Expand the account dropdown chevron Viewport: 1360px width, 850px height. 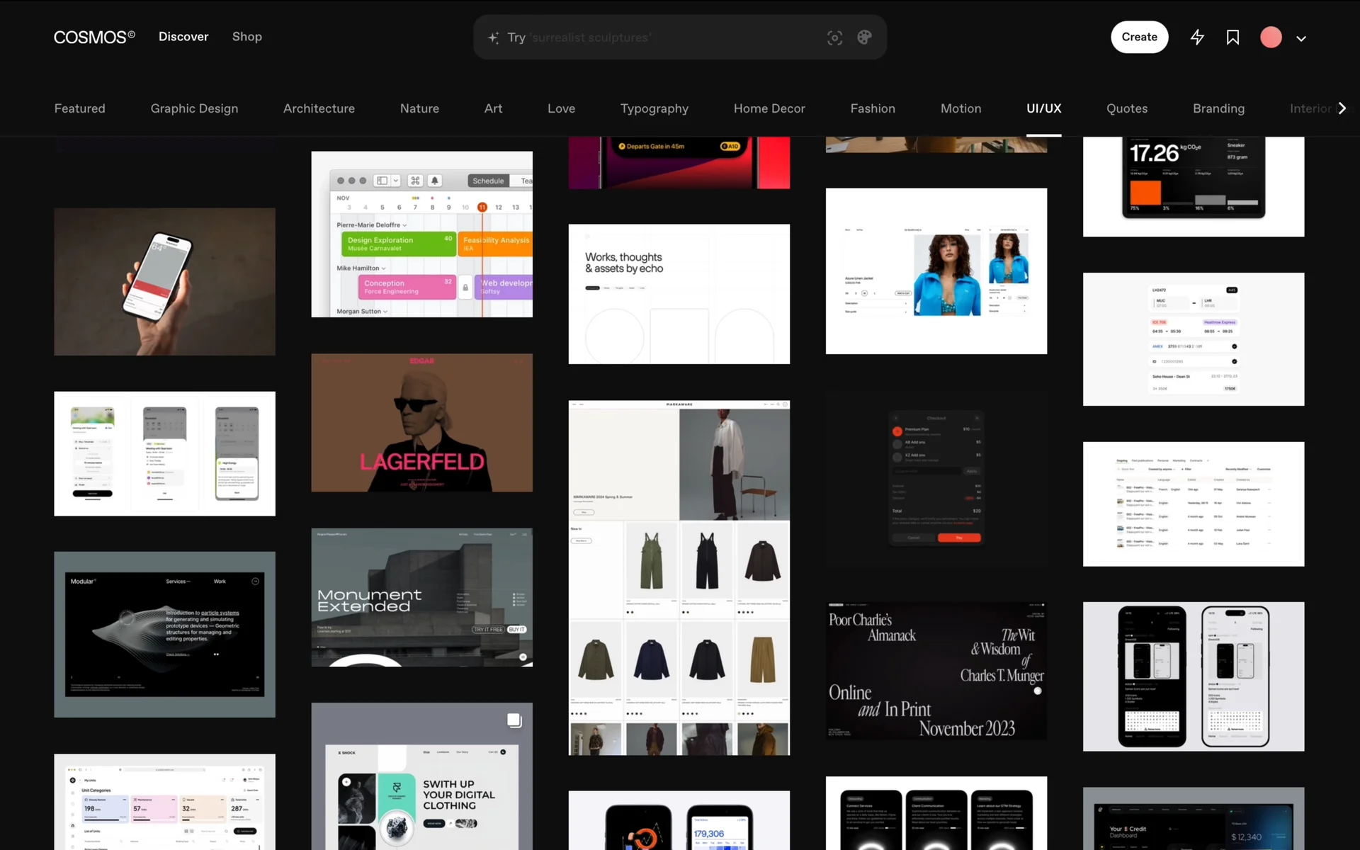coord(1301,38)
